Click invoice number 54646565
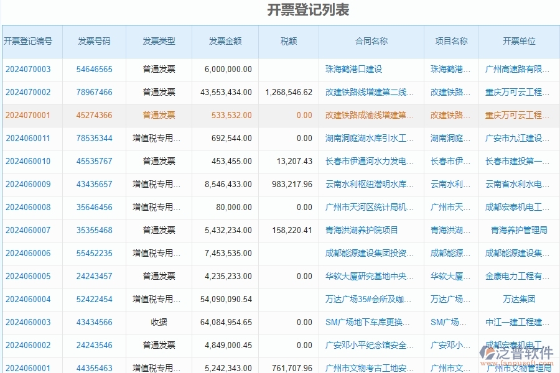Screen dimensions: 560x373 tap(93, 69)
